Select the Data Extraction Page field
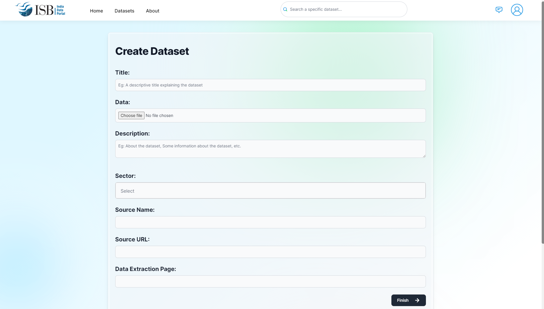The width and height of the screenshot is (544, 309). tap(270, 281)
